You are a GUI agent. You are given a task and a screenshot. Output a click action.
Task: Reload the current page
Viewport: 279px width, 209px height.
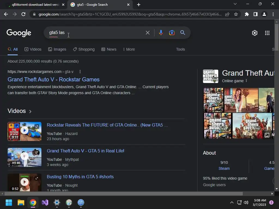[x=23, y=14]
